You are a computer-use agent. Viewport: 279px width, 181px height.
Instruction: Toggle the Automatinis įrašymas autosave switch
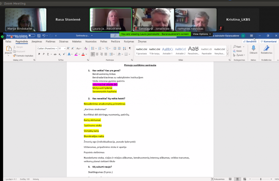tap(32, 36)
